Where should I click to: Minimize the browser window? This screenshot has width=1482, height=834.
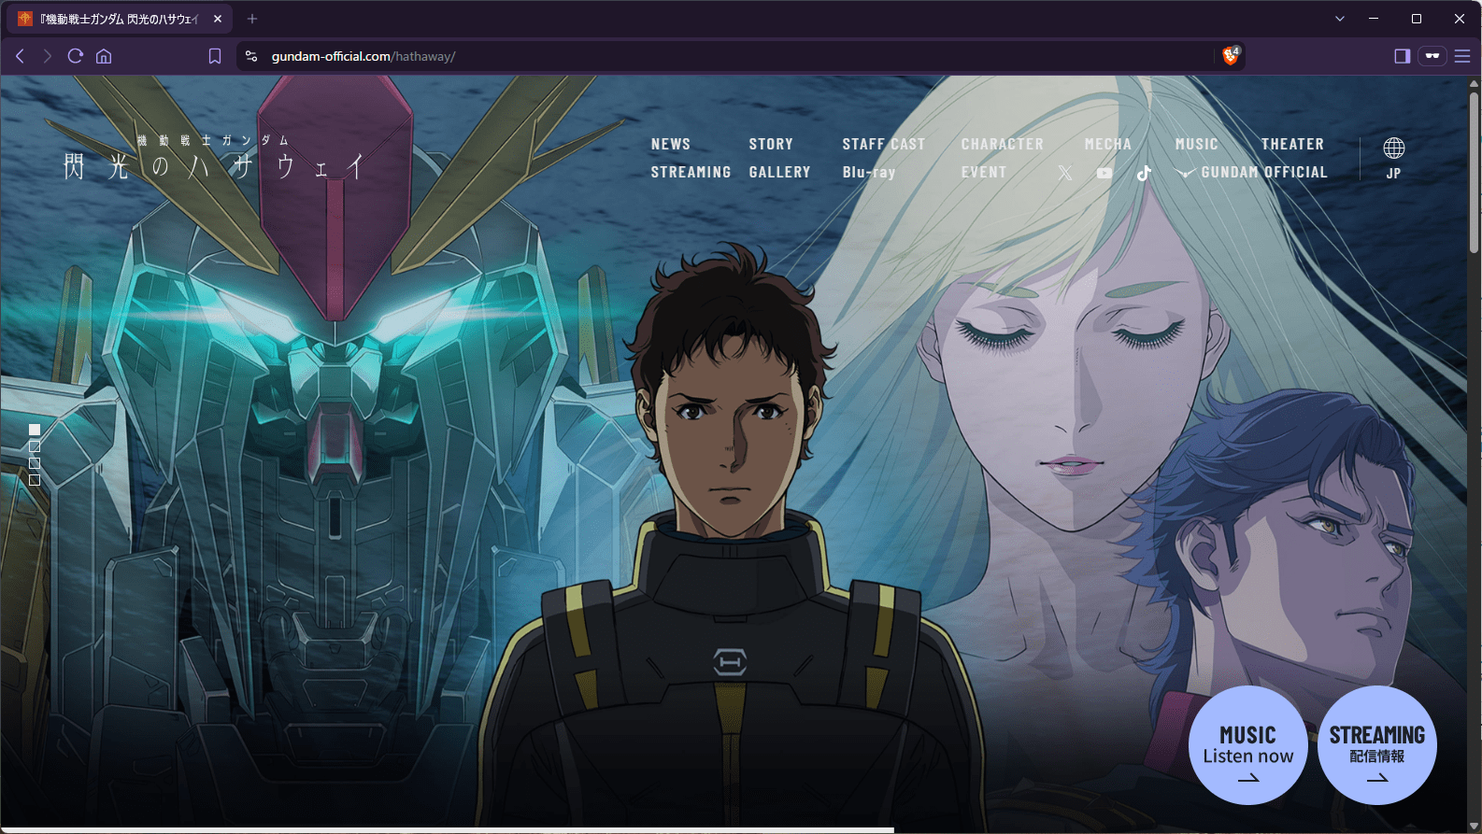pos(1374,19)
